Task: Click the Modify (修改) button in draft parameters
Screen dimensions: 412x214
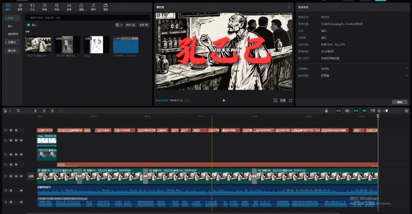Action: (x=399, y=102)
